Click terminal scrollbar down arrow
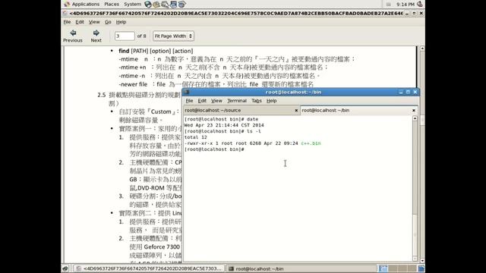Screen dimensions: 486x273 tap(415, 259)
